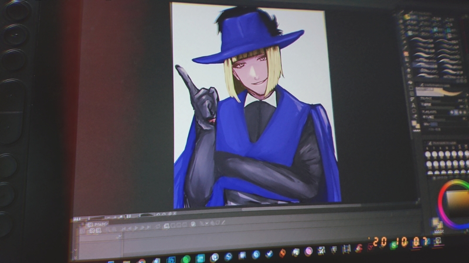
Task: Click the green S icon in the system tray
Action: 394,245
